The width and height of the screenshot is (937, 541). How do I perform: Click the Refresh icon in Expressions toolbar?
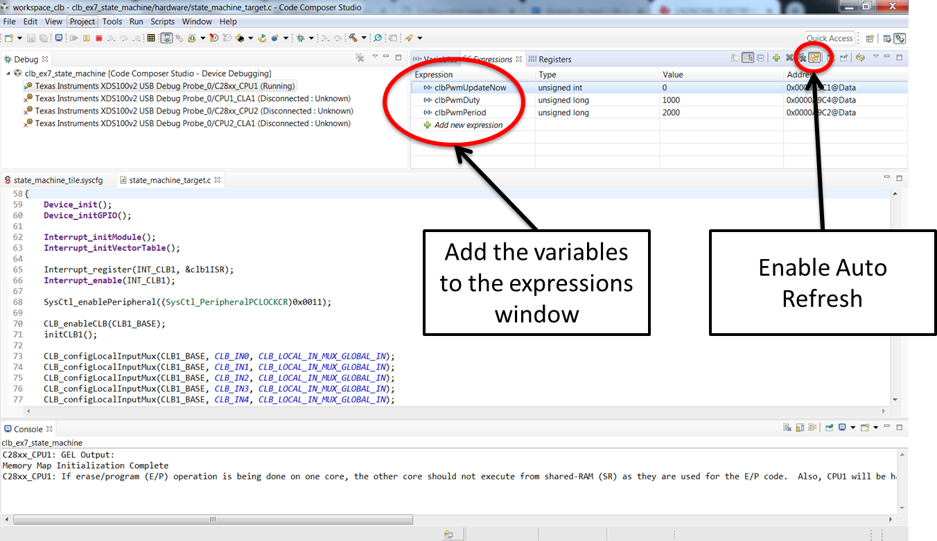(860, 57)
